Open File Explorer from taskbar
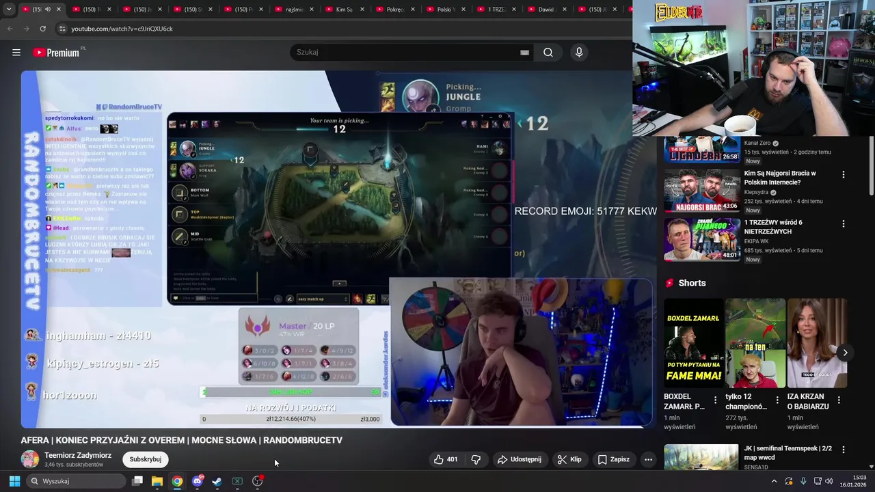 tap(157, 481)
